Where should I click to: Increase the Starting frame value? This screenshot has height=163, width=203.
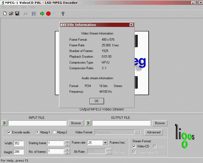click(67, 142)
